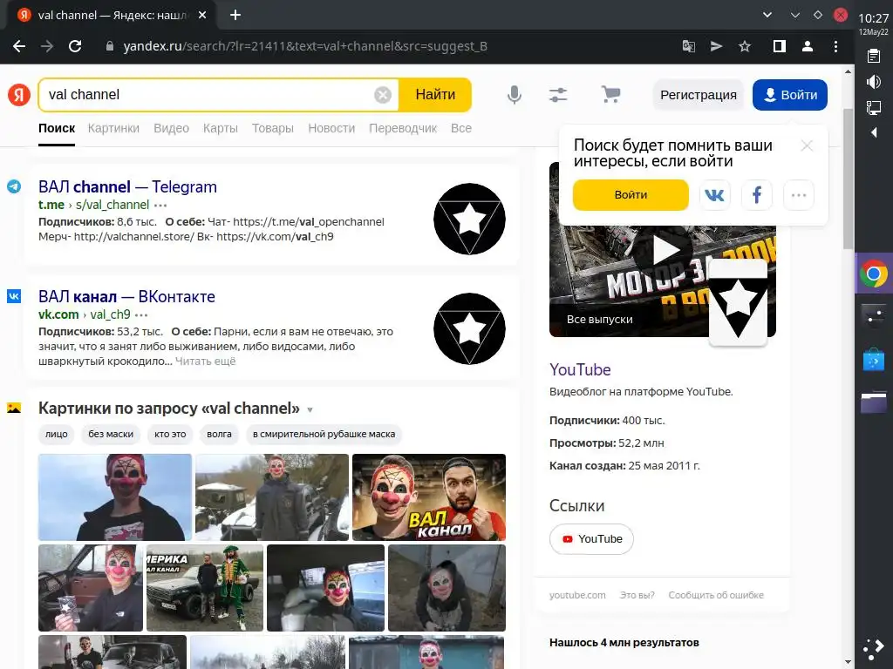Go forward in browser history
The width and height of the screenshot is (893, 669).
coord(47,47)
